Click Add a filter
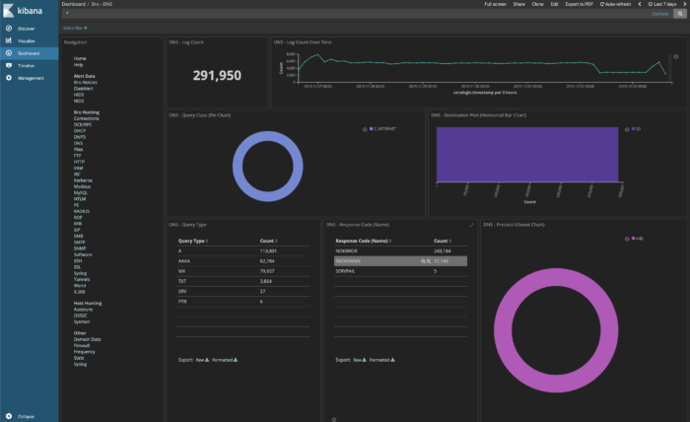This screenshot has width=690, height=422. (75, 29)
